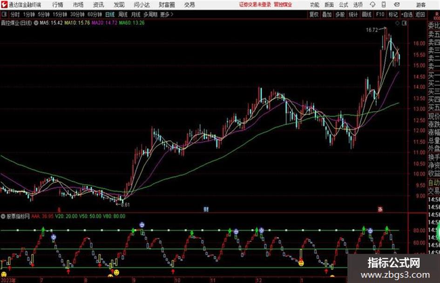The image size is (440, 283).
Task: Switch to 60分钟 period
Action: [95, 14]
